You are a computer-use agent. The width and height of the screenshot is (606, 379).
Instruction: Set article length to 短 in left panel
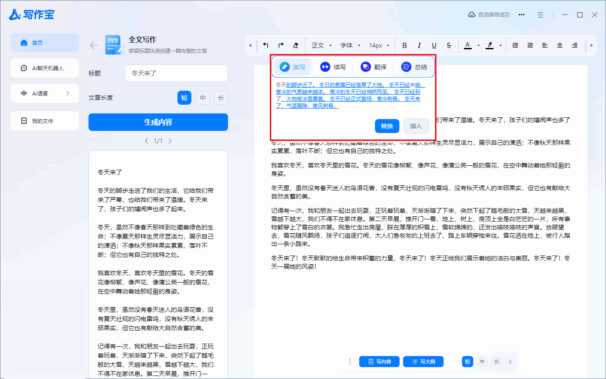pos(184,98)
